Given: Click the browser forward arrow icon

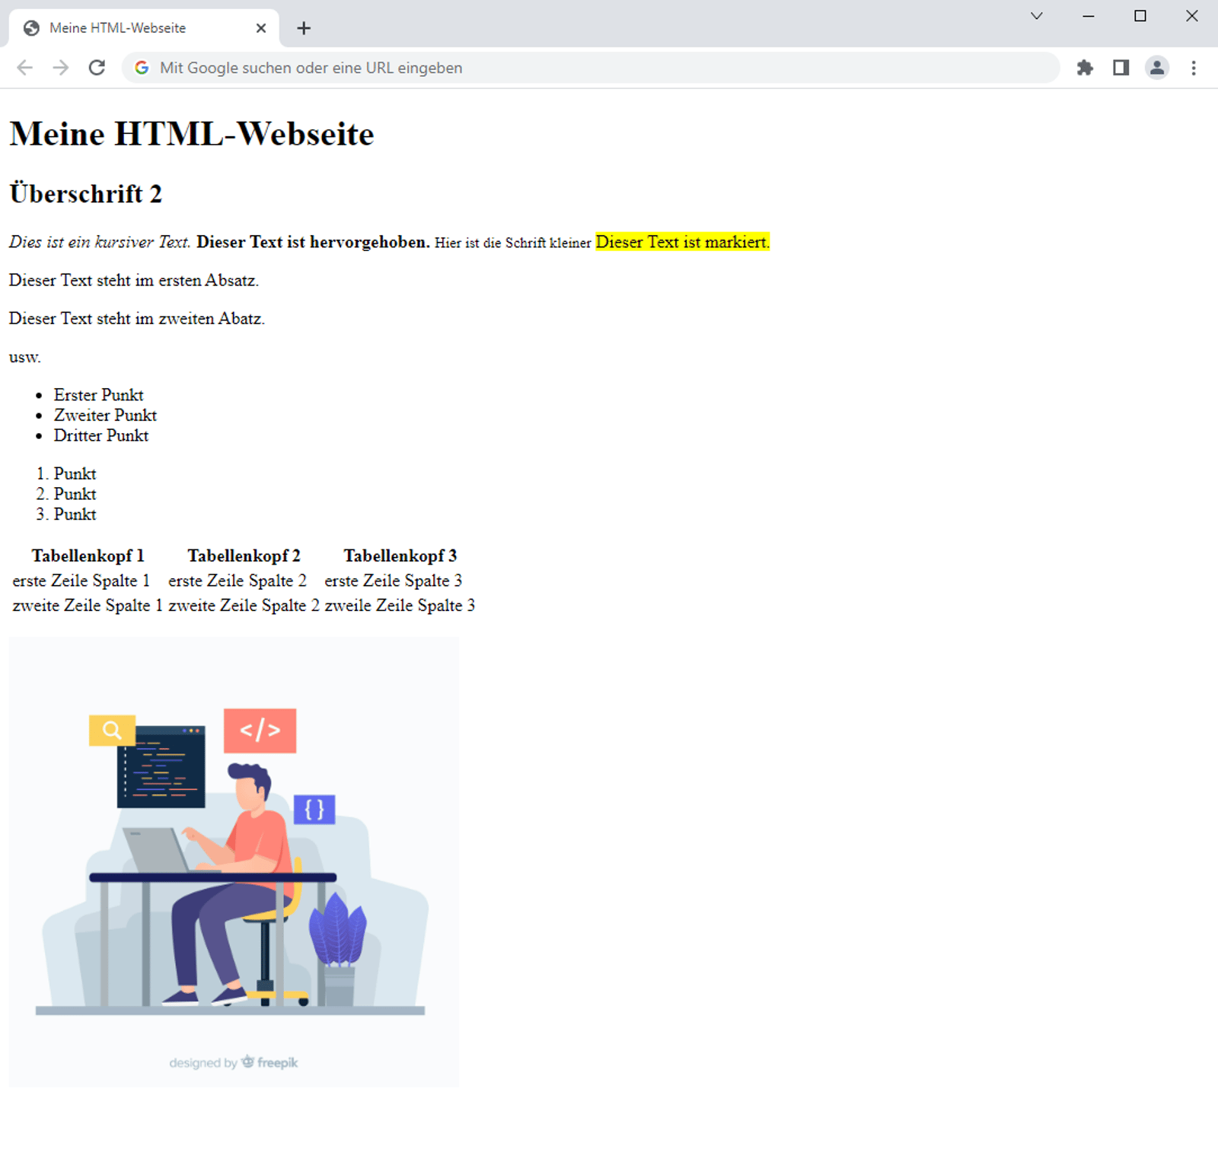Looking at the screenshot, I should [61, 68].
